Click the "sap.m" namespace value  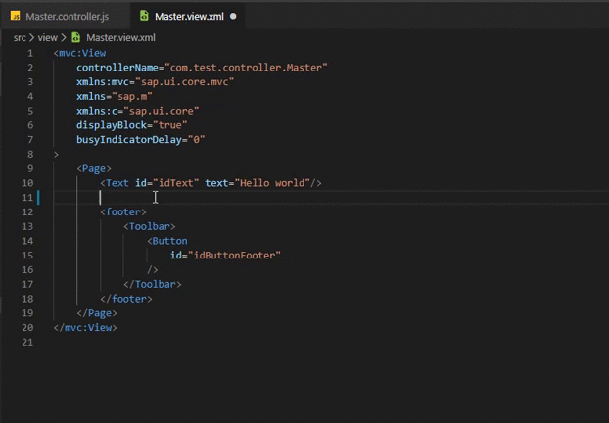click(132, 96)
